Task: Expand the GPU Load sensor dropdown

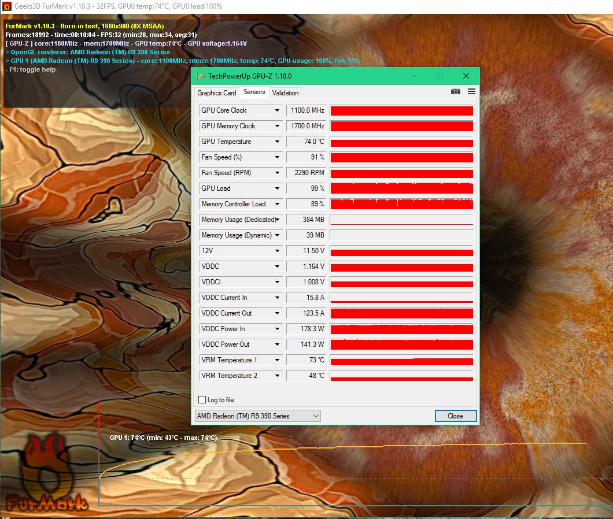Action: [277, 188]
